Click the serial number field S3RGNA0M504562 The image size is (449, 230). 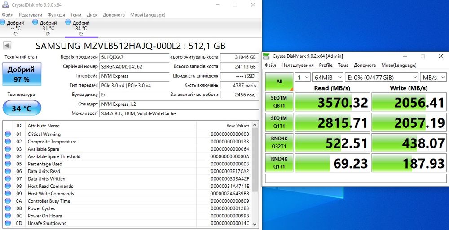pos(134,66)
